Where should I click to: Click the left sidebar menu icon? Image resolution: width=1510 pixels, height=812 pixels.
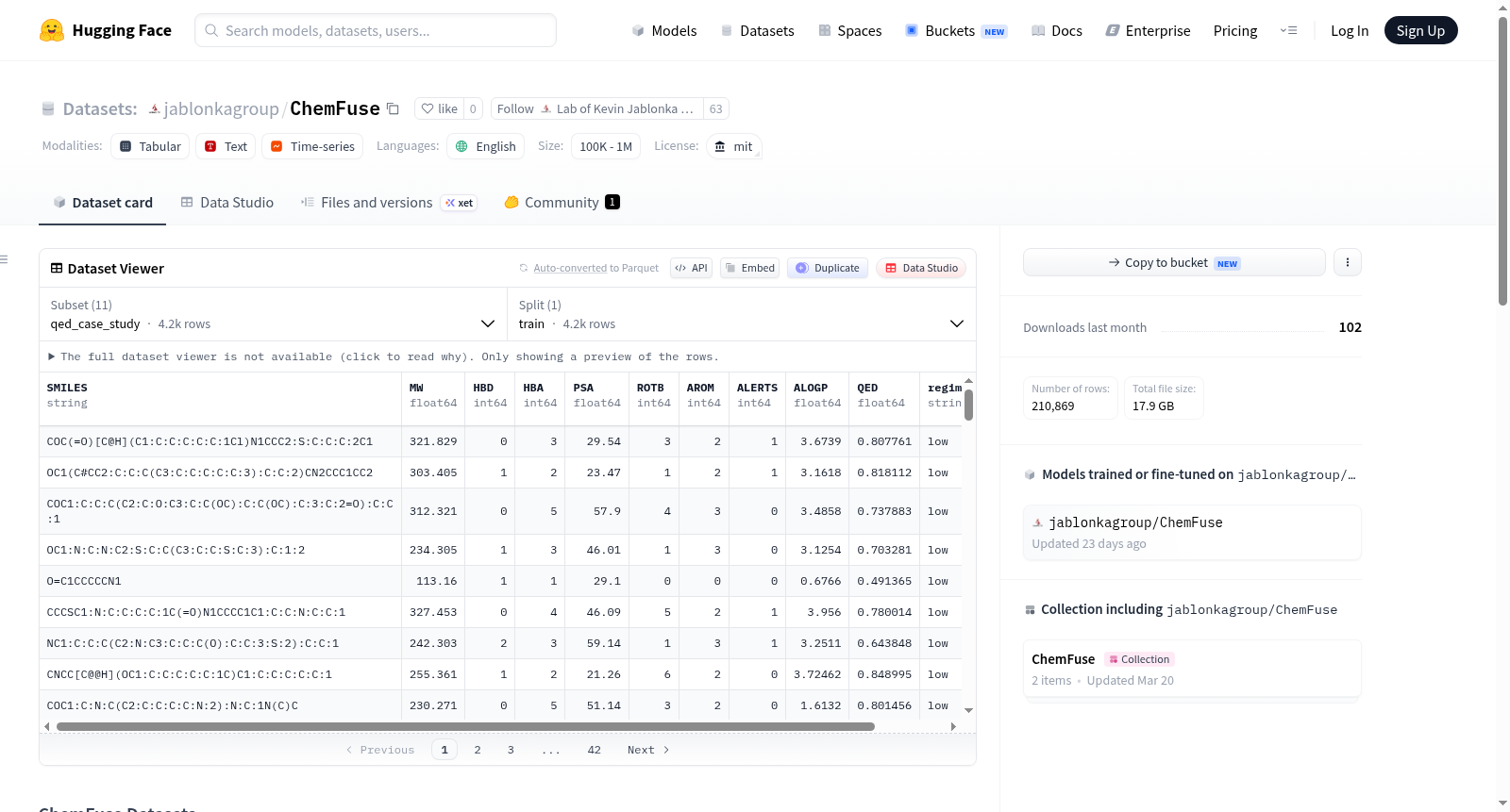(x=4, y=259)
